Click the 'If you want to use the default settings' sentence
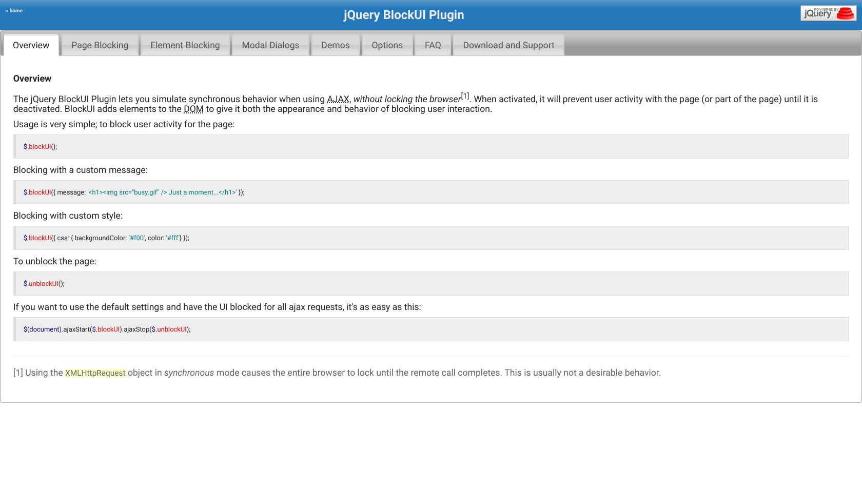Viewport: 862px width, 485px height. click(217, 307)
